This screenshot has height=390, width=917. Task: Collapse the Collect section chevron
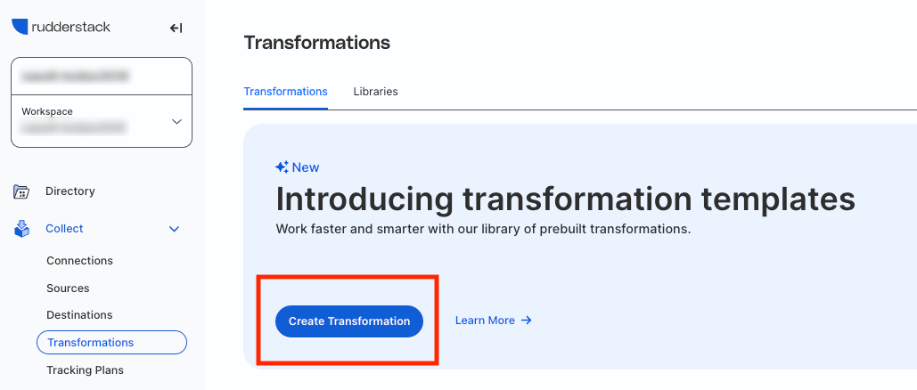[174, 229]
